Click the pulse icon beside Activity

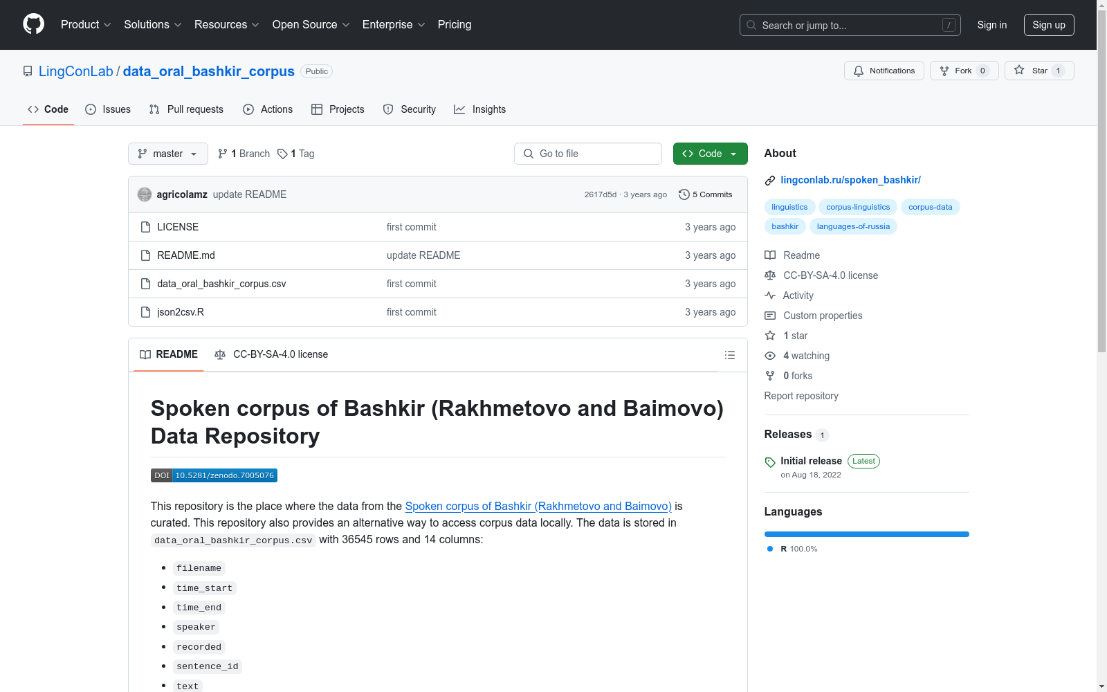[x=770, y=295]
